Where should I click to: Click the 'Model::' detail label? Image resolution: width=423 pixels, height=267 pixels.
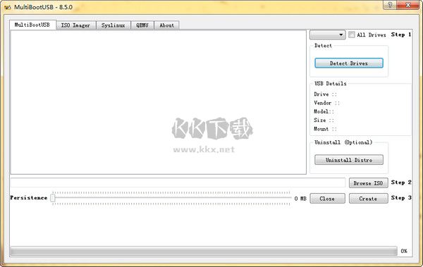(324, 111)
